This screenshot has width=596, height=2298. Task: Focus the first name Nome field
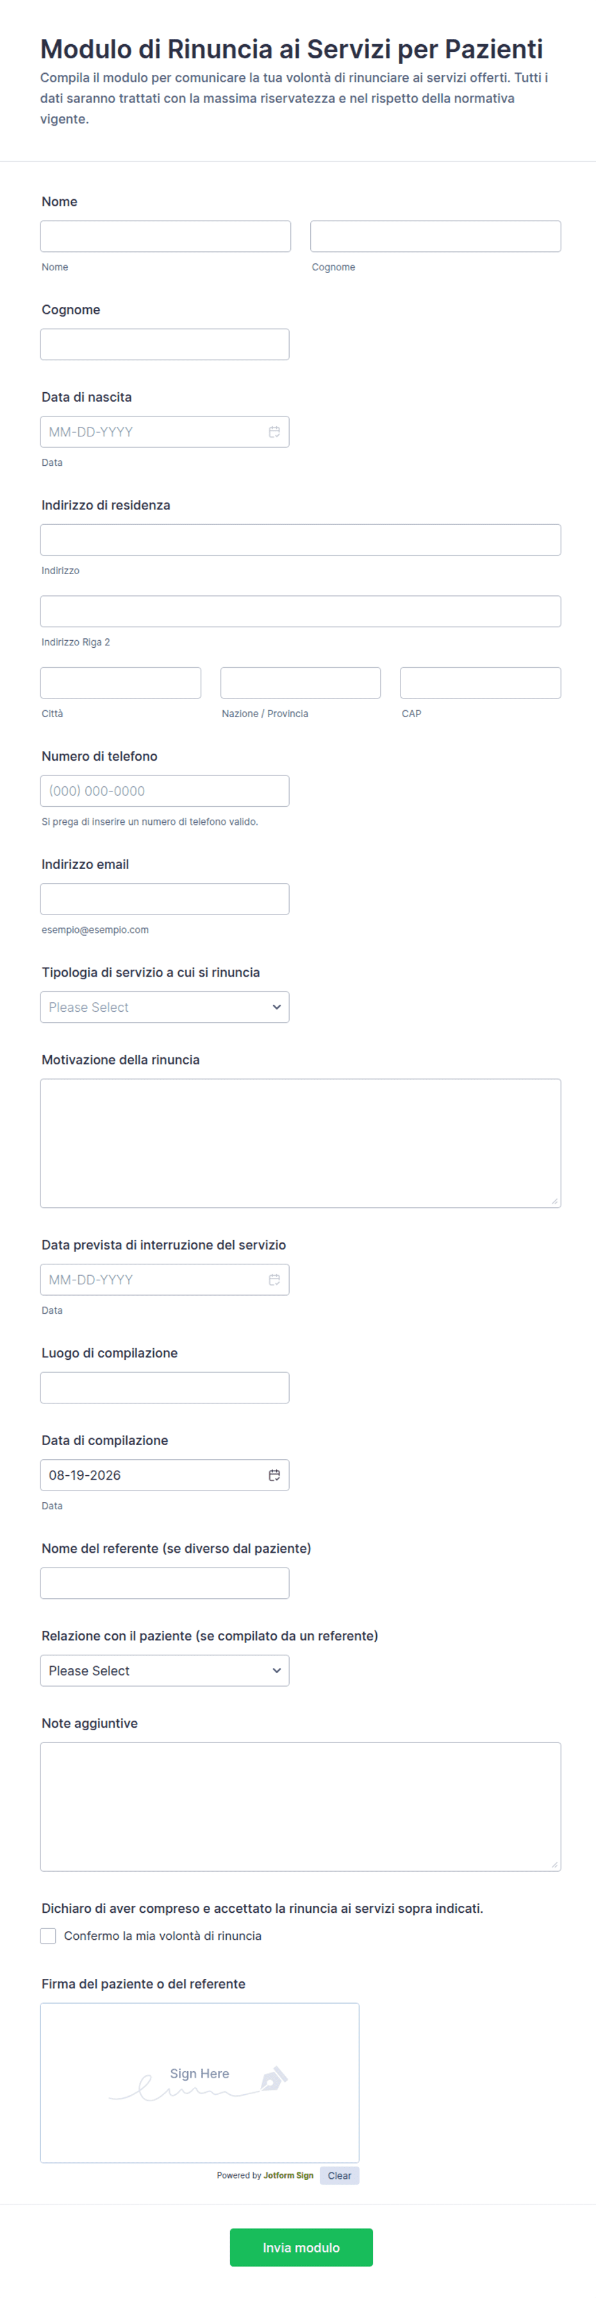pos(166,236)
